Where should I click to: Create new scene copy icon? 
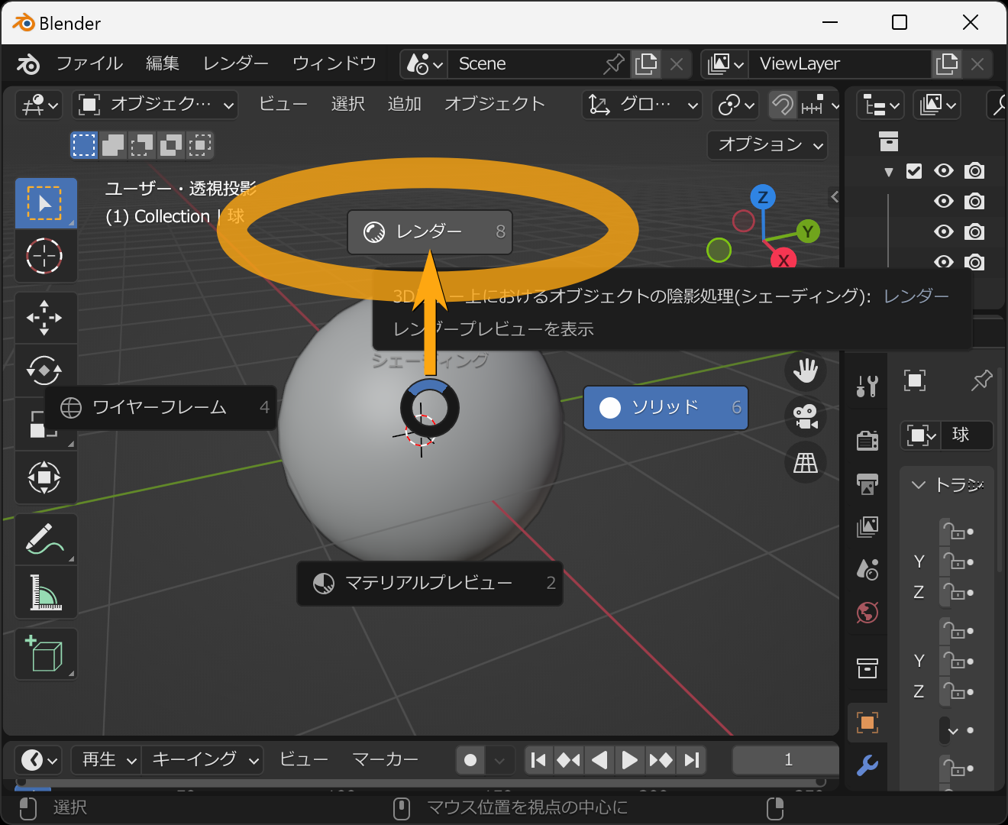[x=646, y=64]
